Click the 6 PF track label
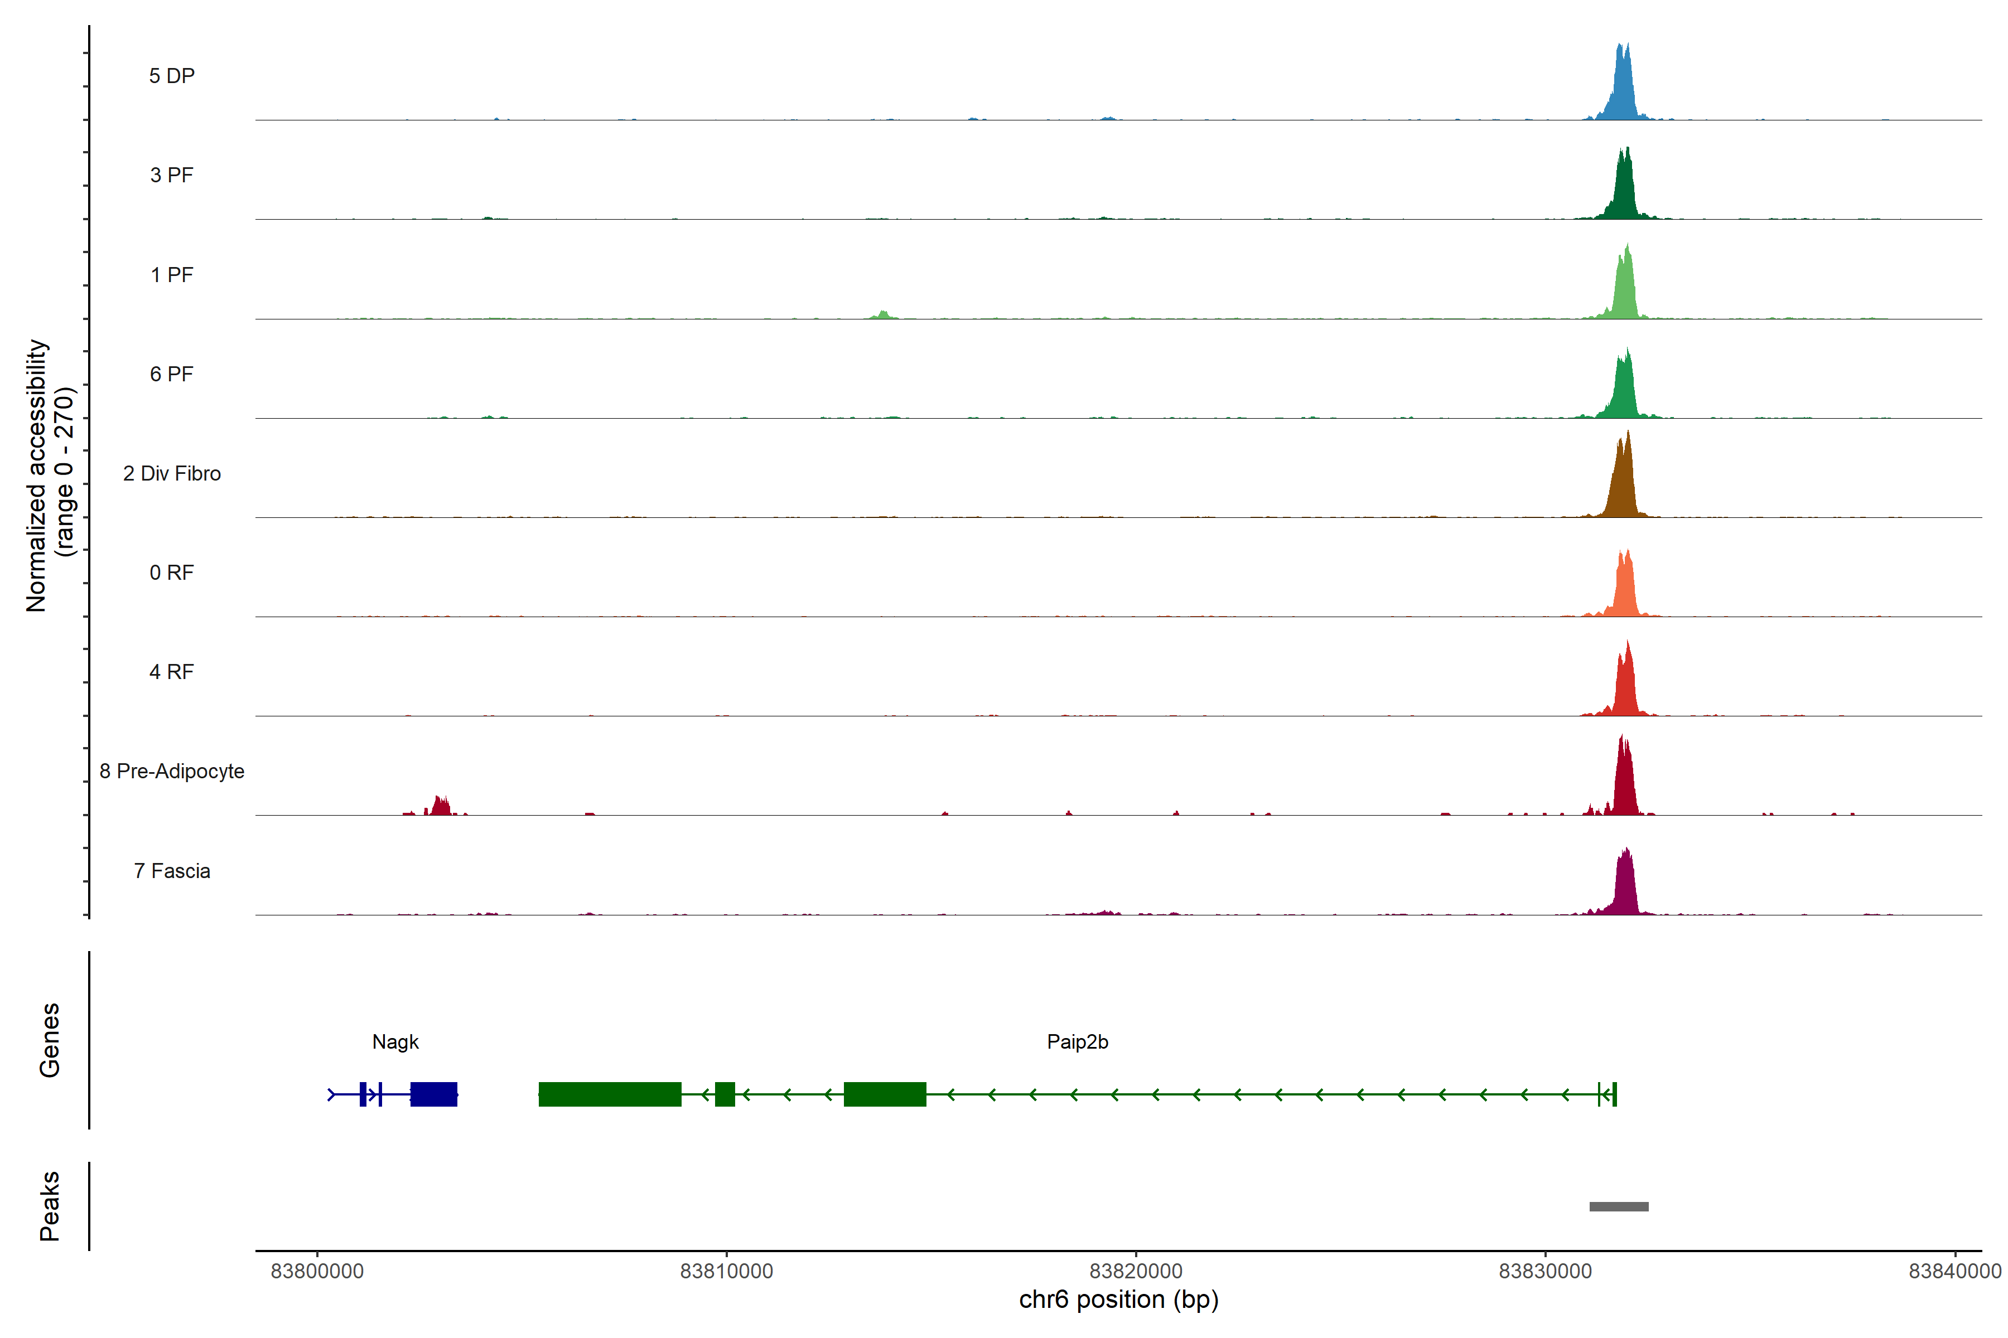The height and width of the screenshot is (1338, 2008). click(172, 374)
